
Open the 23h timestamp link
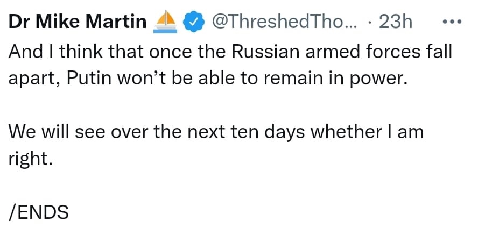[x=396, y=22]
